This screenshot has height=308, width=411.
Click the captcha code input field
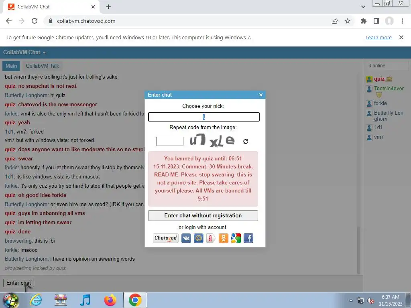pos(170,141)
